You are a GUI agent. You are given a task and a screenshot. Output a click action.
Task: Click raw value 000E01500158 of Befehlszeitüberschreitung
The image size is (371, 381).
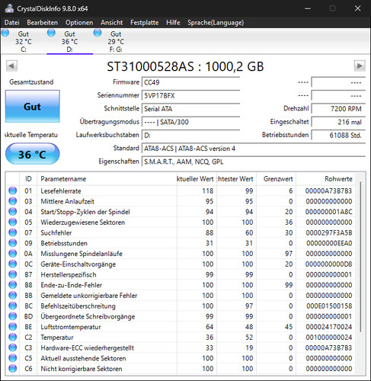point(328,306)
